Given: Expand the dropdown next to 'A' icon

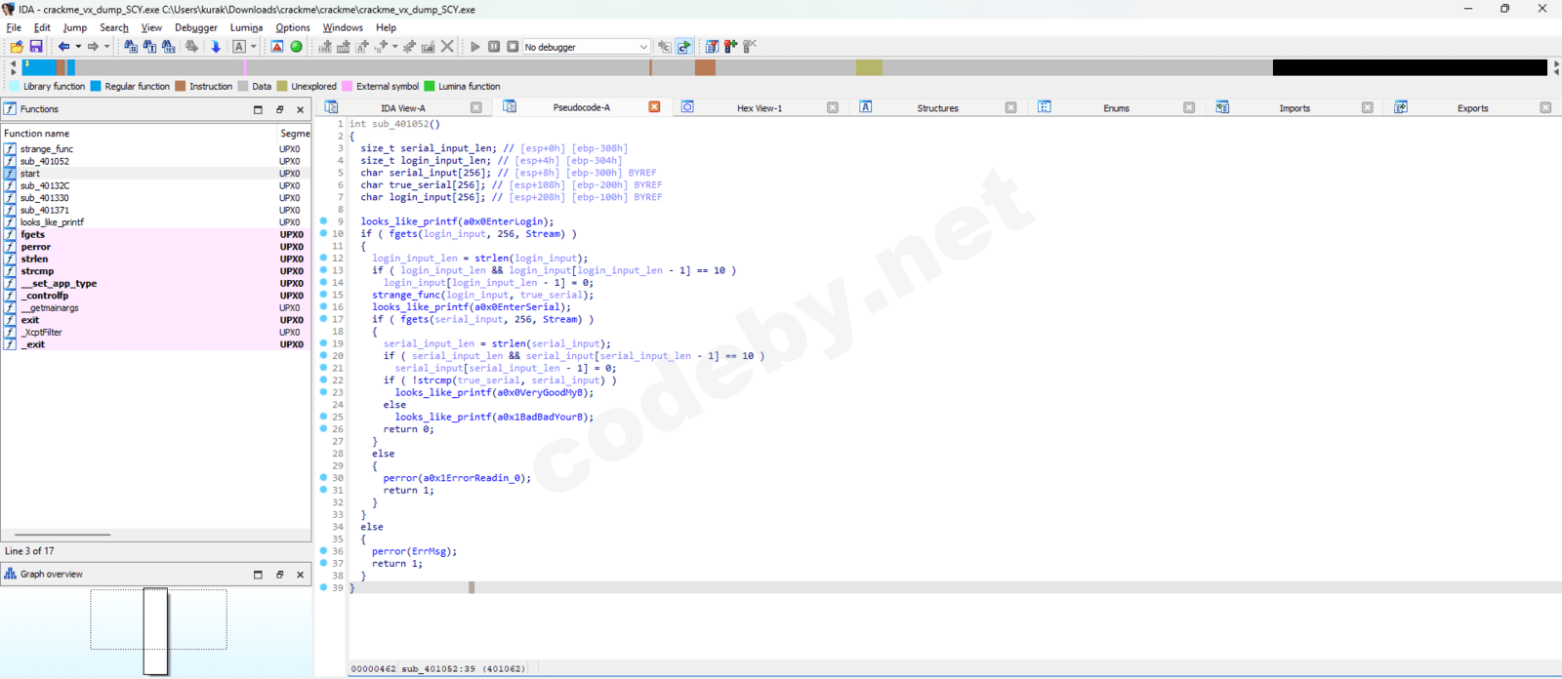Looking at the screenshot, I should point(254,47).
